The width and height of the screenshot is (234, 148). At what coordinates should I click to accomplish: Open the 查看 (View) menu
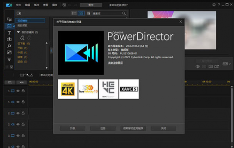point(46,5)
